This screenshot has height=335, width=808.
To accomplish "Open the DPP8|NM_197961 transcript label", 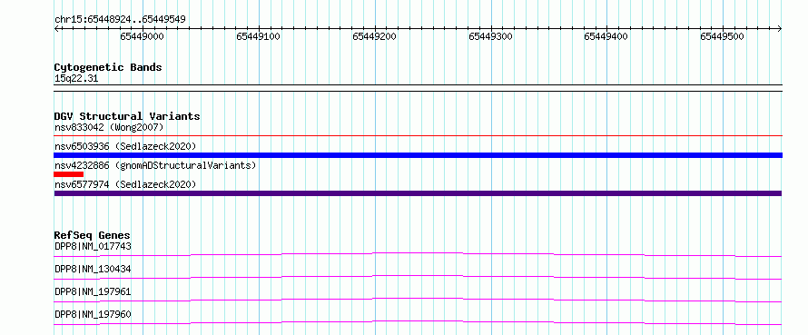I will pos(93,291).
